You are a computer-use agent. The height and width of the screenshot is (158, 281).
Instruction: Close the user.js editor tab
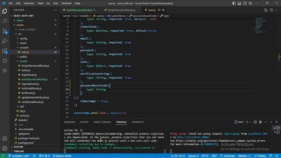163,10
